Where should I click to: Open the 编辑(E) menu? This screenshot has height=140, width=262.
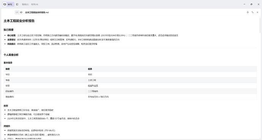(25, 4)
